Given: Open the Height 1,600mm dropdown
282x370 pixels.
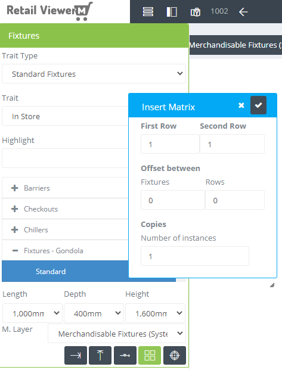Looking at the screenshot, I should [155, 313].
